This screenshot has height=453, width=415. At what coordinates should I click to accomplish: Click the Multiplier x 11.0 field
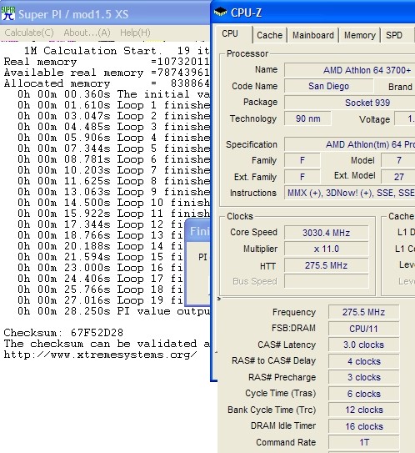pyautogui.click(x=326, y=249)
